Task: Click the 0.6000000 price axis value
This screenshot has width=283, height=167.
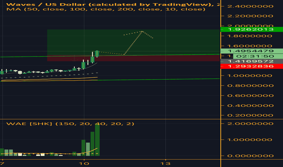Action: pos(250,96)
